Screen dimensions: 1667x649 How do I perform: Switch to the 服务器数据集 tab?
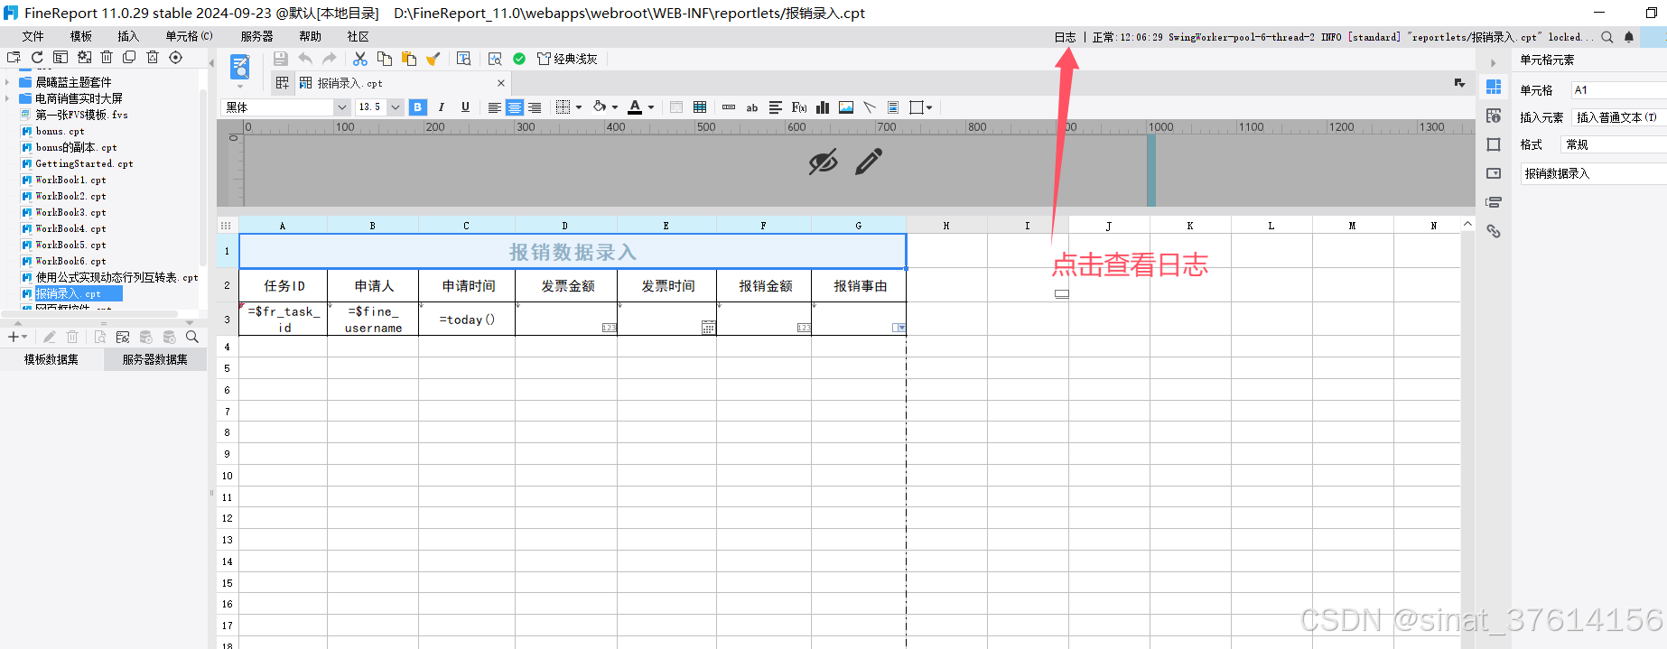click(154, 359)
